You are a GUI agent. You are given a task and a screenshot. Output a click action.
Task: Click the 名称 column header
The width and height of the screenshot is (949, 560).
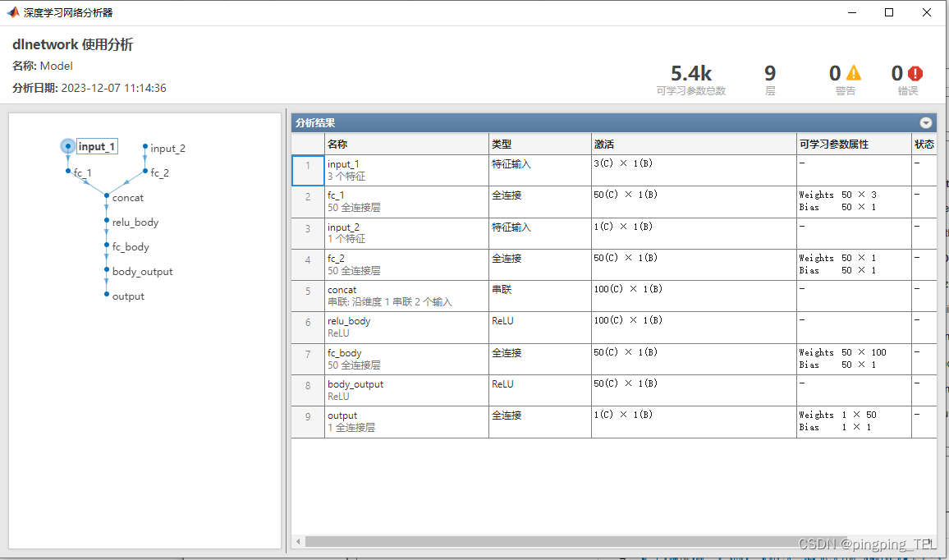tap(337, 144)
